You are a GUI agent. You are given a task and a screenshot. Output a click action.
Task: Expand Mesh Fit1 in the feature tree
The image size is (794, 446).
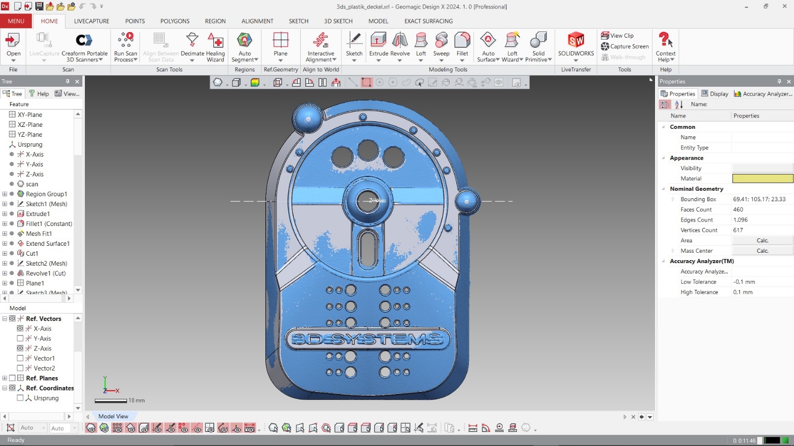pos(4,233)
